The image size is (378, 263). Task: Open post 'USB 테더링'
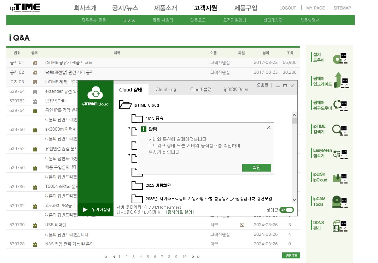point(56,225)
